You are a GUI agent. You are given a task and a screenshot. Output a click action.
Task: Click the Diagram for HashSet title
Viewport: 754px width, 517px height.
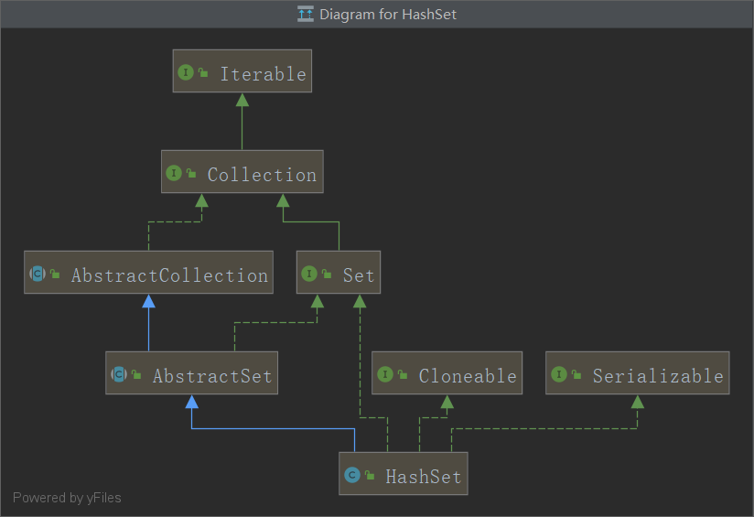388,14
